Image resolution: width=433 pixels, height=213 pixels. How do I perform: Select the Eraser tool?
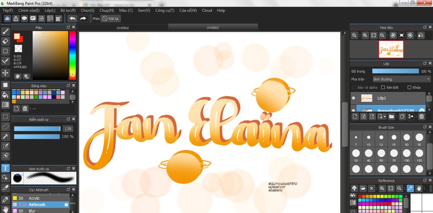pos(5,41)
